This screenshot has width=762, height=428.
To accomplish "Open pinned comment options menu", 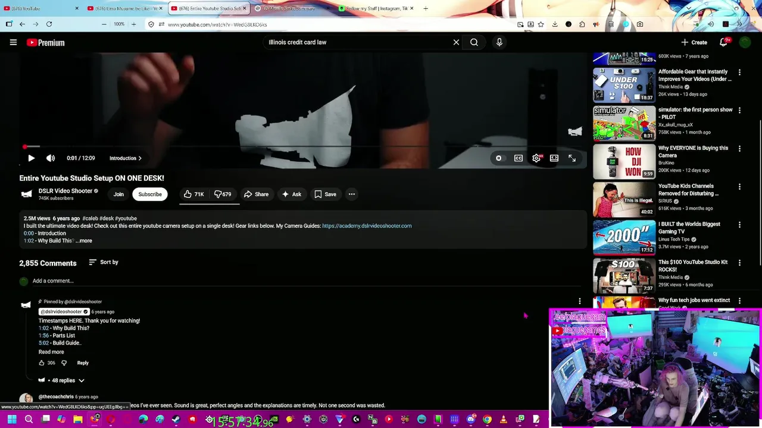I will pyautogui.click(x=580, y=301).
